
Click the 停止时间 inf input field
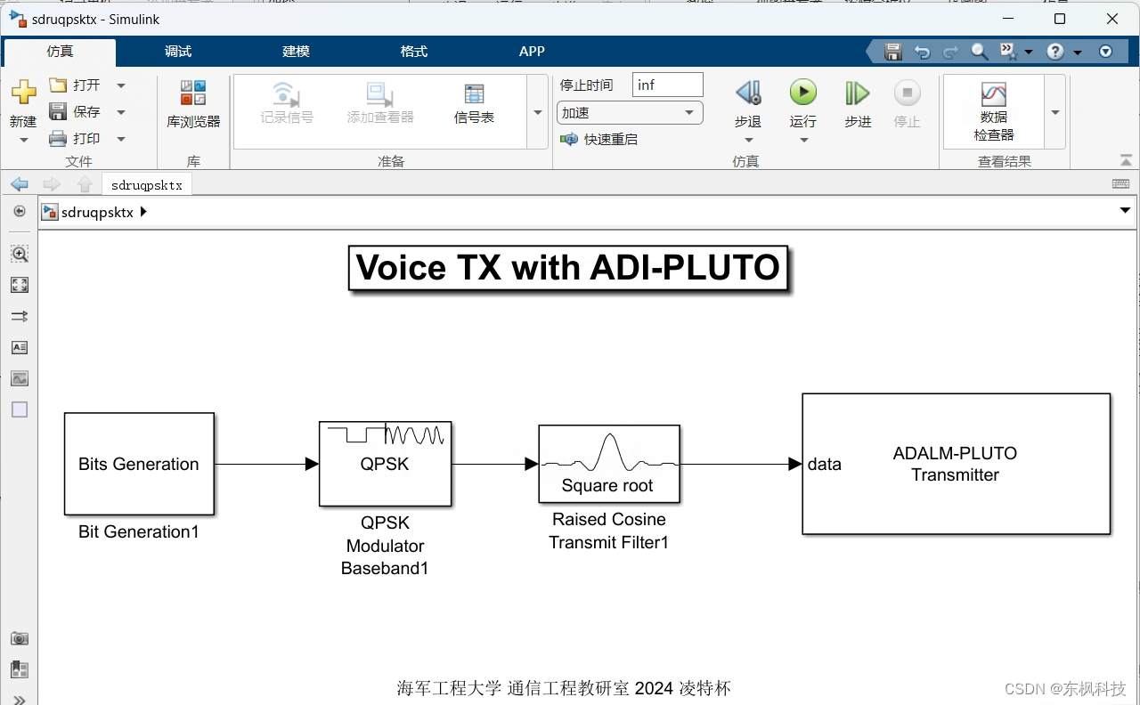667,85
